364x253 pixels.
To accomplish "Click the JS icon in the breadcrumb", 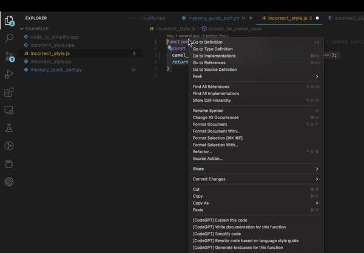I will [152, 28].
